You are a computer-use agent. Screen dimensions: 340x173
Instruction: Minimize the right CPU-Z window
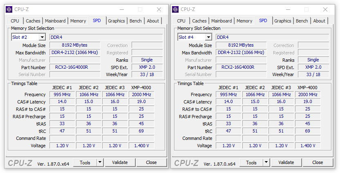coord(288,9)
